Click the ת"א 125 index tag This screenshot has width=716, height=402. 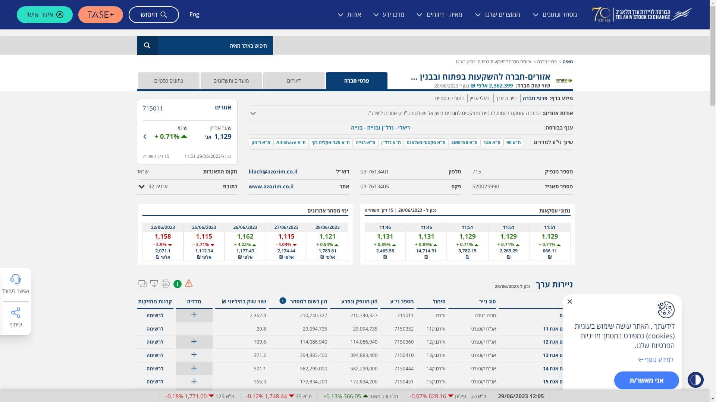point(492,143)
